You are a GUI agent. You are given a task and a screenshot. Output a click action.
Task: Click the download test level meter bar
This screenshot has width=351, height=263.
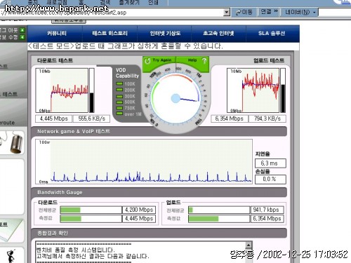(92, 90)
